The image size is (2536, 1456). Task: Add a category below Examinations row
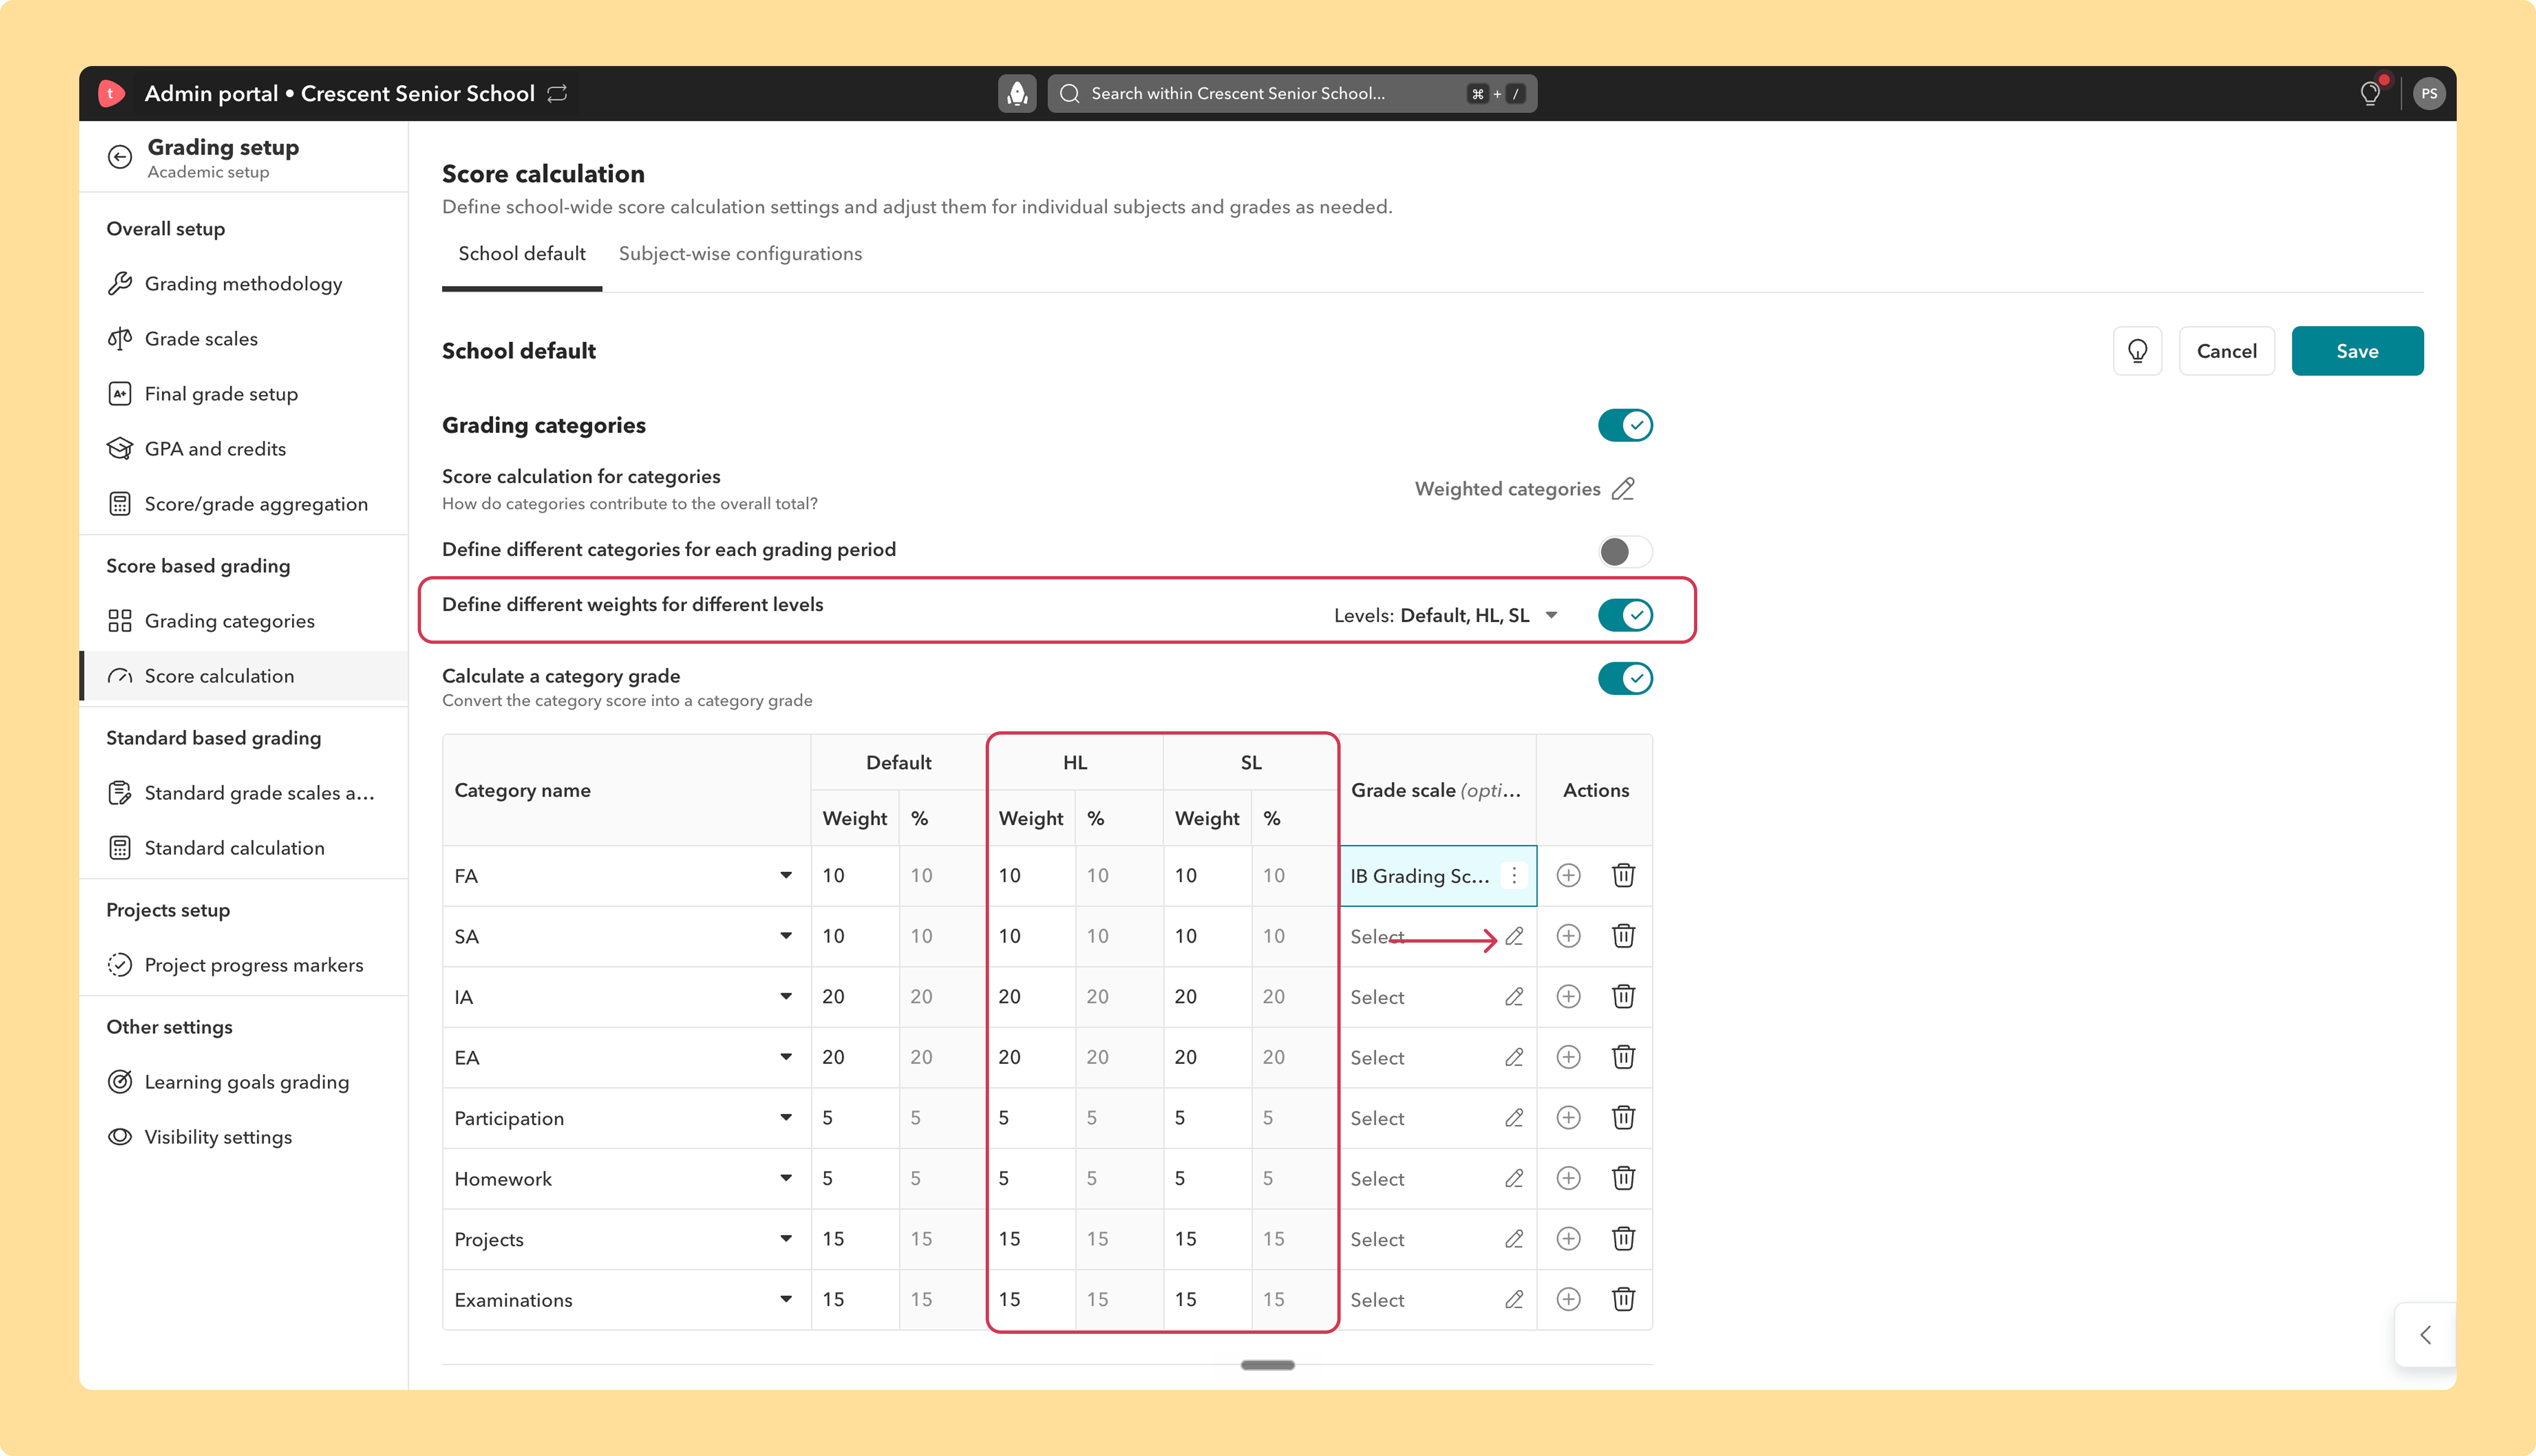pyautogui.click(x=1568, y=1299)
